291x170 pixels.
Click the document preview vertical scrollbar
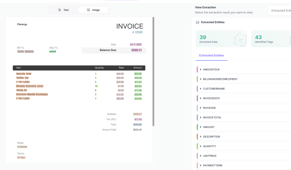coord(153,71)
